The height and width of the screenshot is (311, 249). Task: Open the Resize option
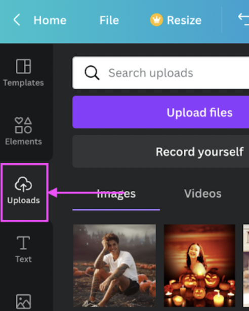click(x=184, y=20)
